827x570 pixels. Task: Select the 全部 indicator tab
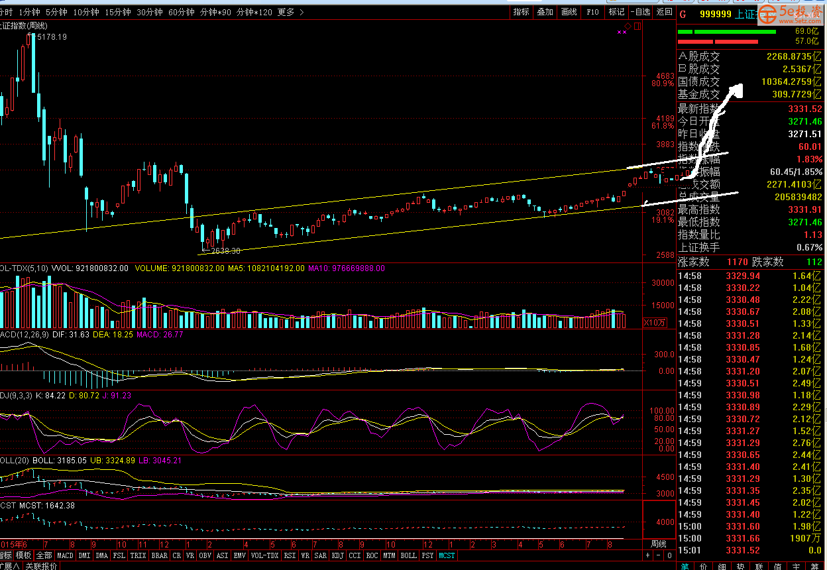point(45,555)
